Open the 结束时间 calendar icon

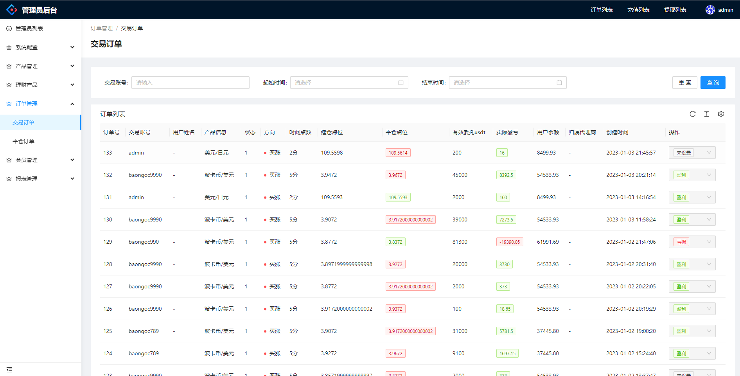pyautogui.click(x=559, y=83)
